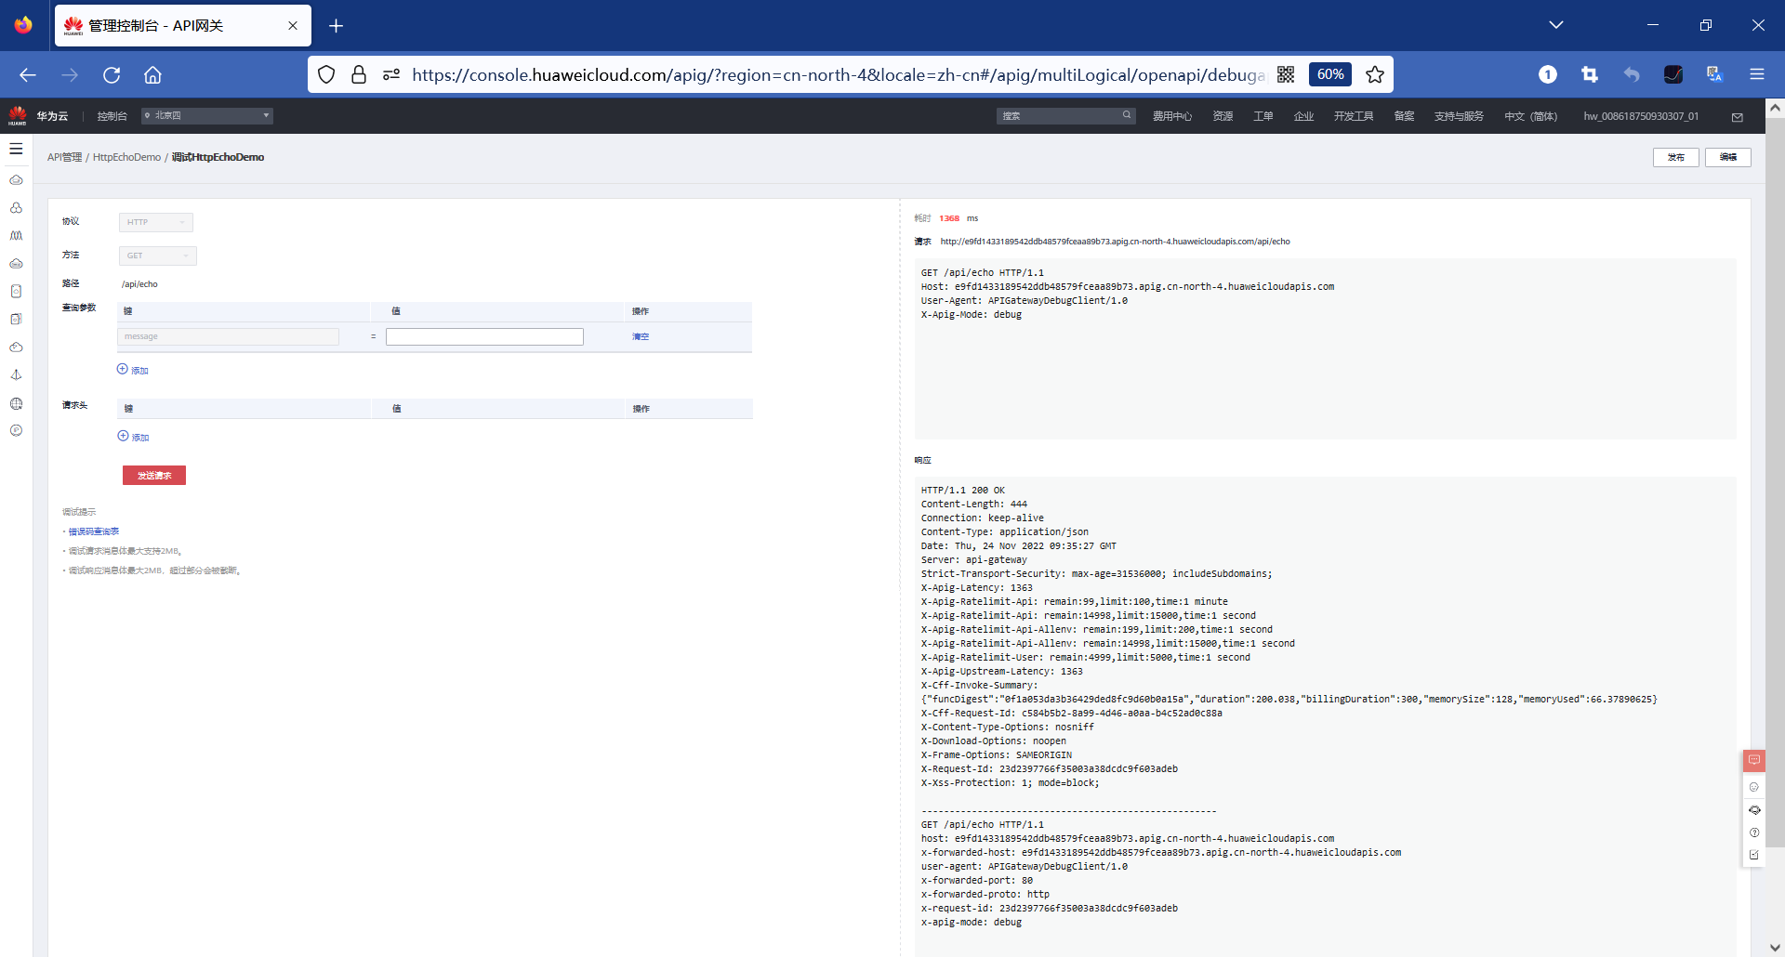Go to HttpEchoDemo in breadcrumb
The height and width of the screenshot is (957, 1785).
tap(126, 157)
